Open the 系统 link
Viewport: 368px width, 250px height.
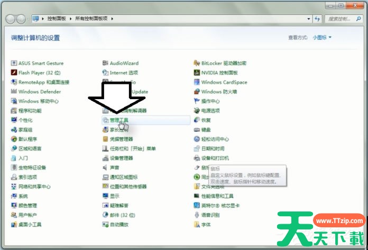(x=23, y=196)
